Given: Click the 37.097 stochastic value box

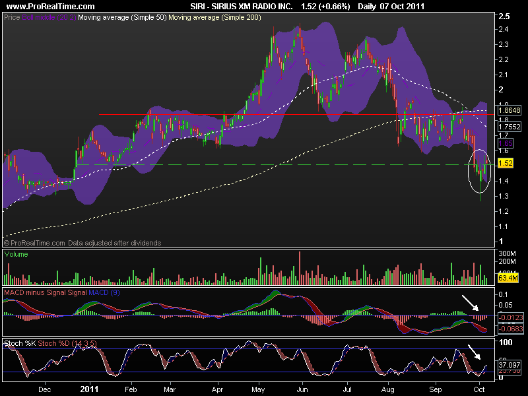Looking at the screenshot, I should click(x=509, y=365).
